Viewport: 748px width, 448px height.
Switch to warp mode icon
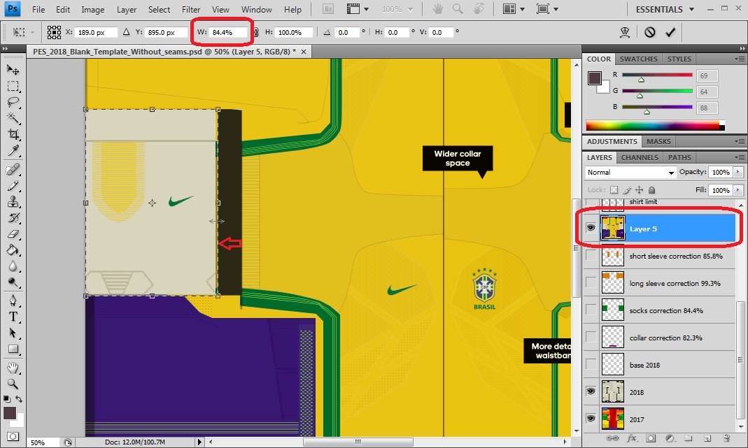point(624,32)
